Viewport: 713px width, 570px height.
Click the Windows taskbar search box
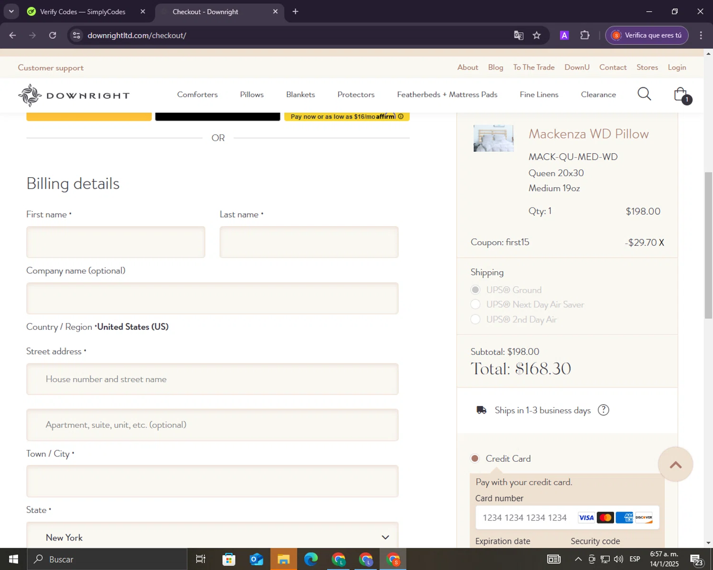tap(107, 559)
